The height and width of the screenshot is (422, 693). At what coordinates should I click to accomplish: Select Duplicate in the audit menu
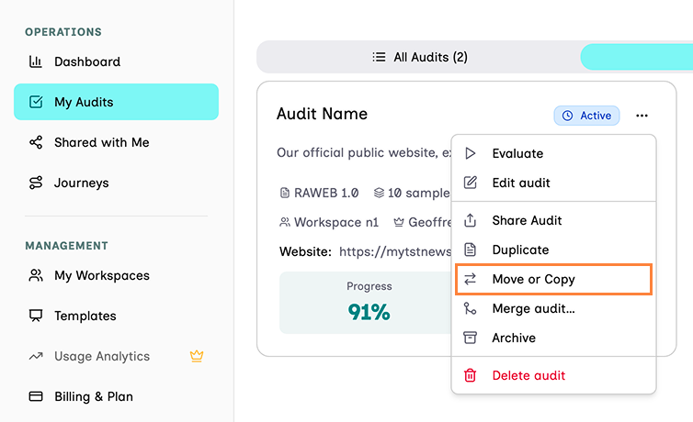[553, 250]
